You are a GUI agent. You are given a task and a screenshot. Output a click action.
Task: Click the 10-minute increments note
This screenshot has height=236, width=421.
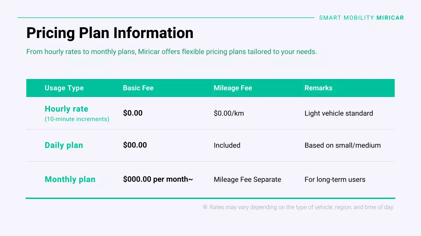click(x=77, y=119)
